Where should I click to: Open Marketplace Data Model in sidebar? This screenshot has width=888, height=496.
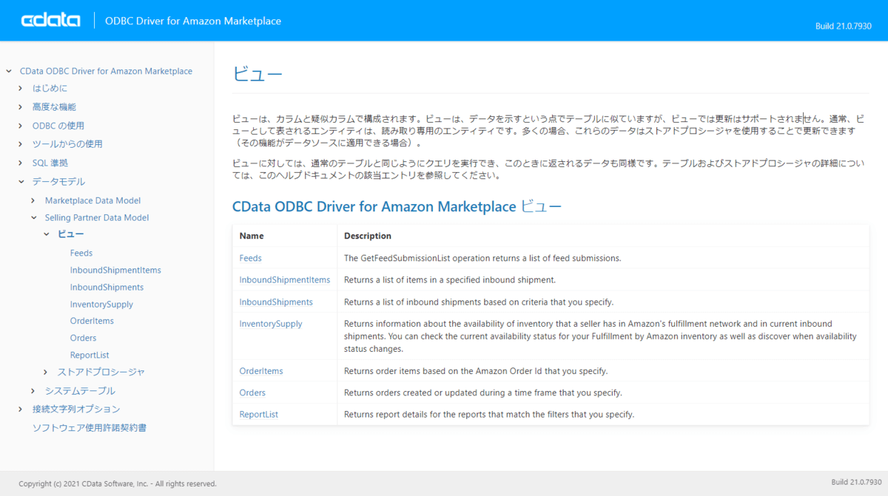(x=92, y=201)
